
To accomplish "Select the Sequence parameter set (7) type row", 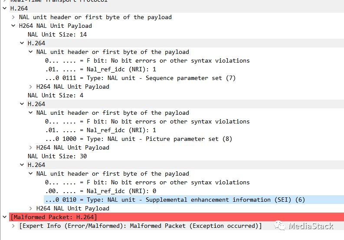I will pos(140,78).
